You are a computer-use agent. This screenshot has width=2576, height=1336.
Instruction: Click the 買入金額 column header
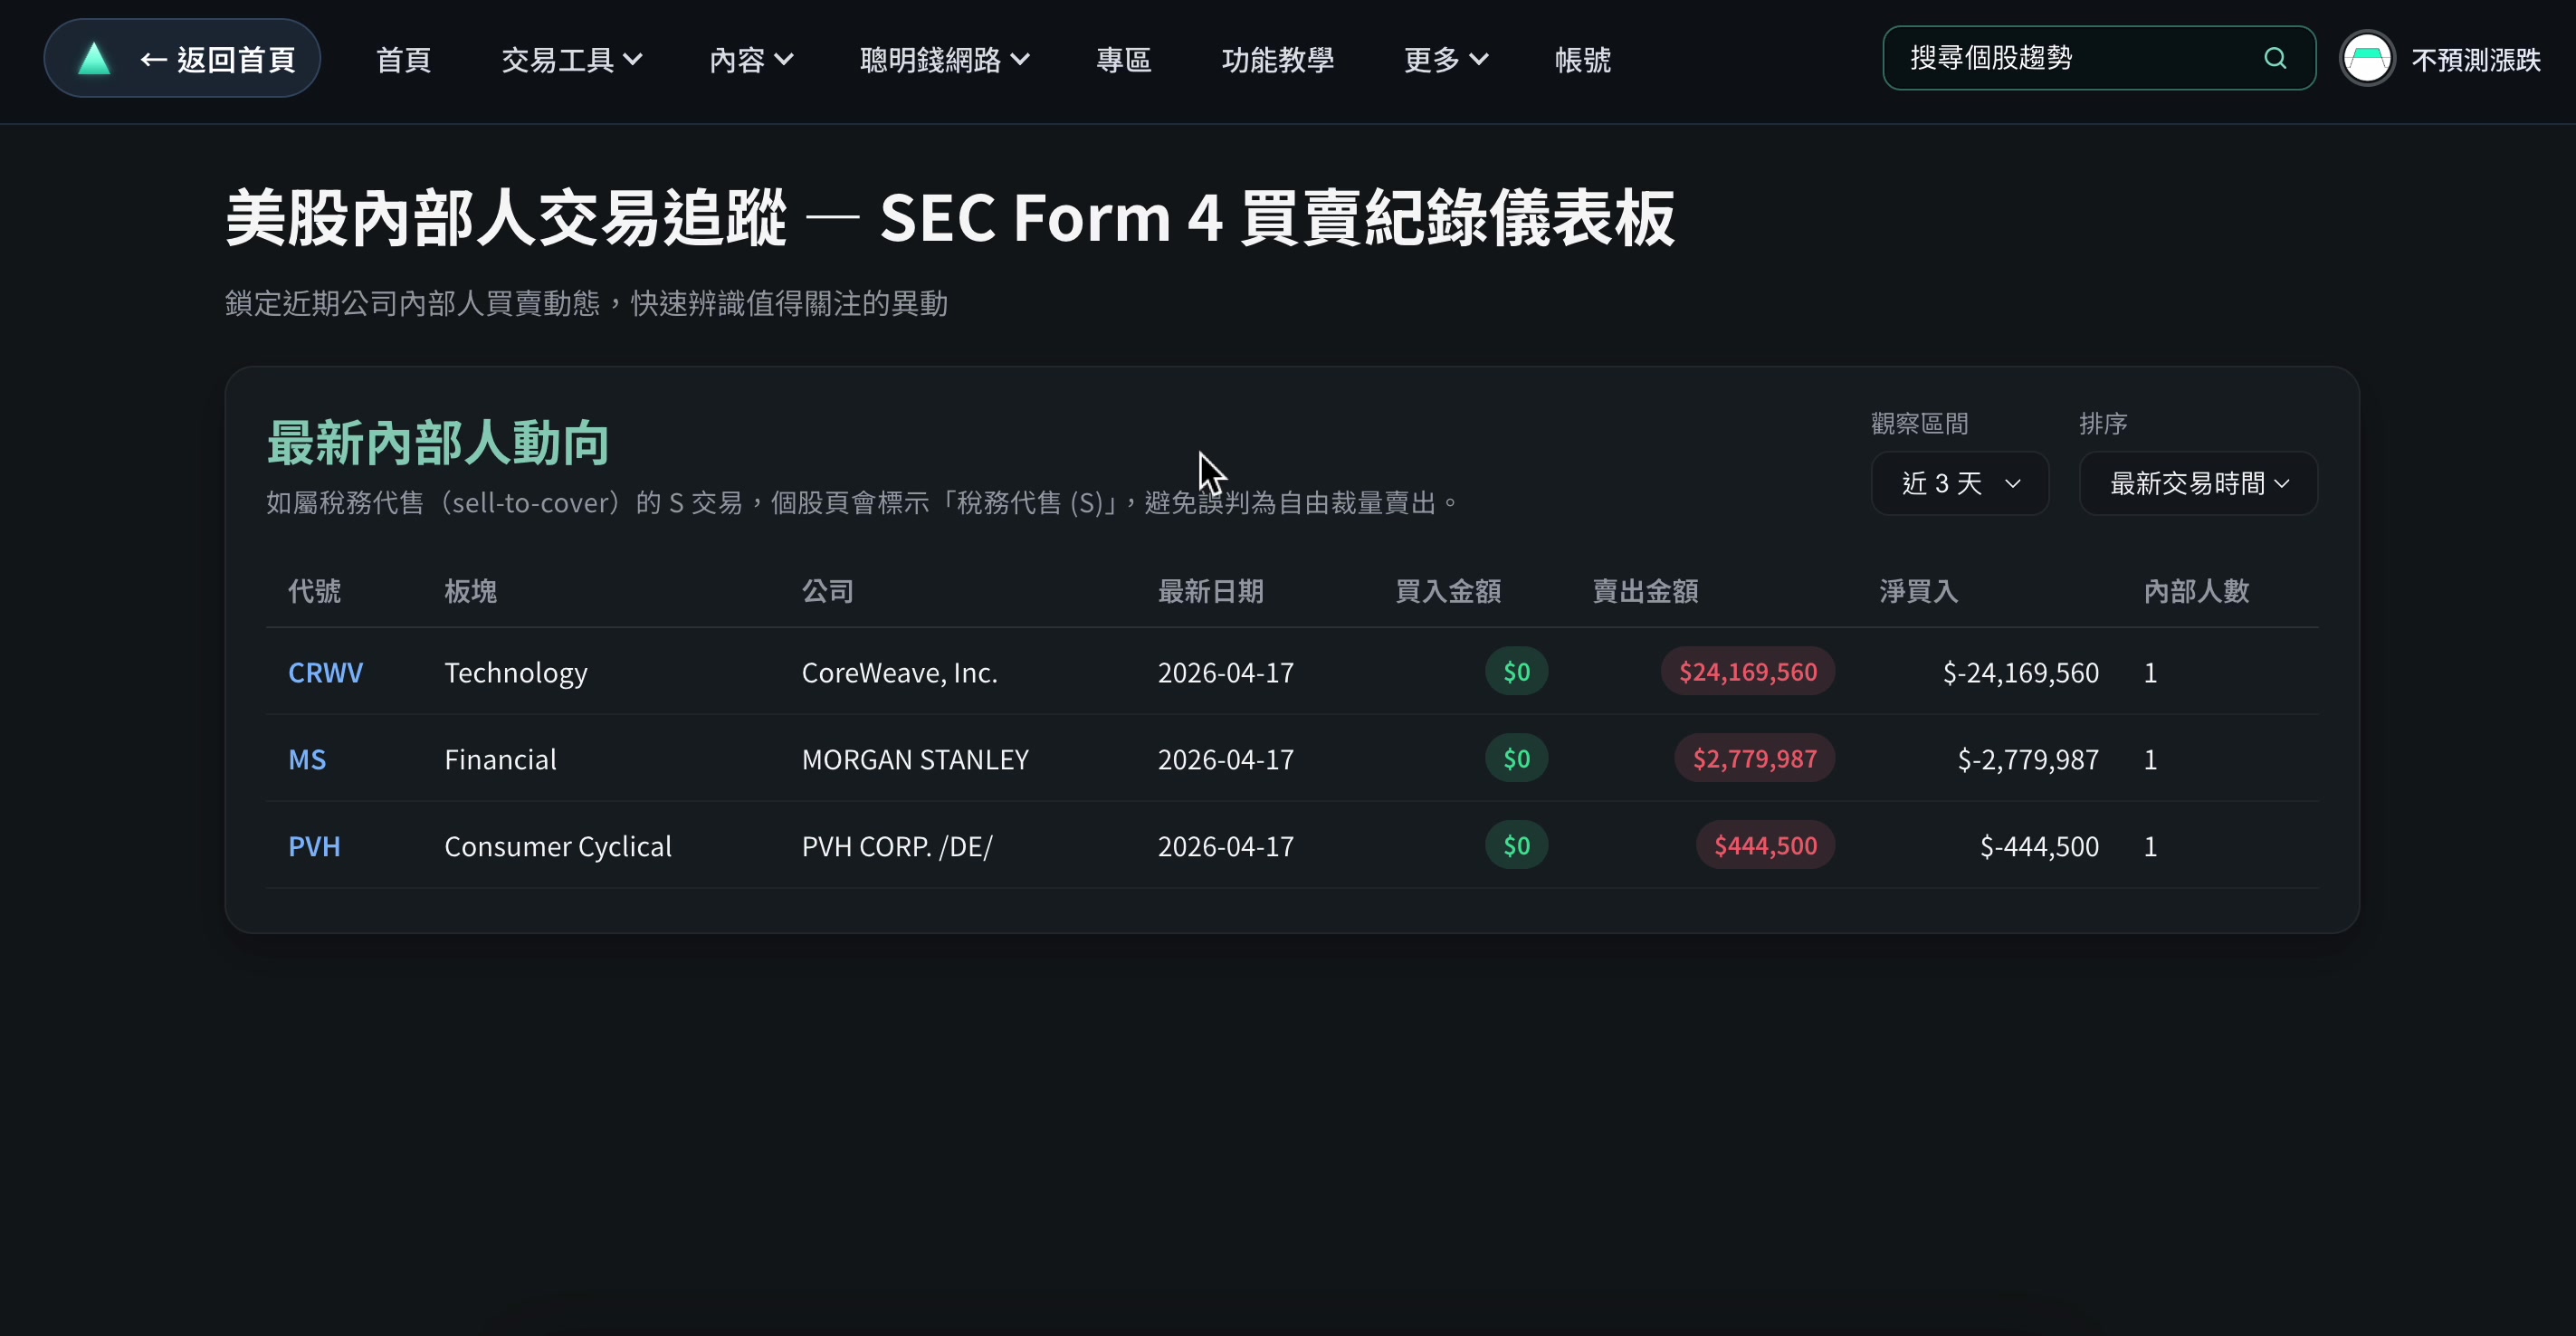tap(1447, 591)
